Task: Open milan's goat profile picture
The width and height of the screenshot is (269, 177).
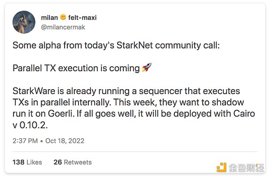Action: pos(24,22)
